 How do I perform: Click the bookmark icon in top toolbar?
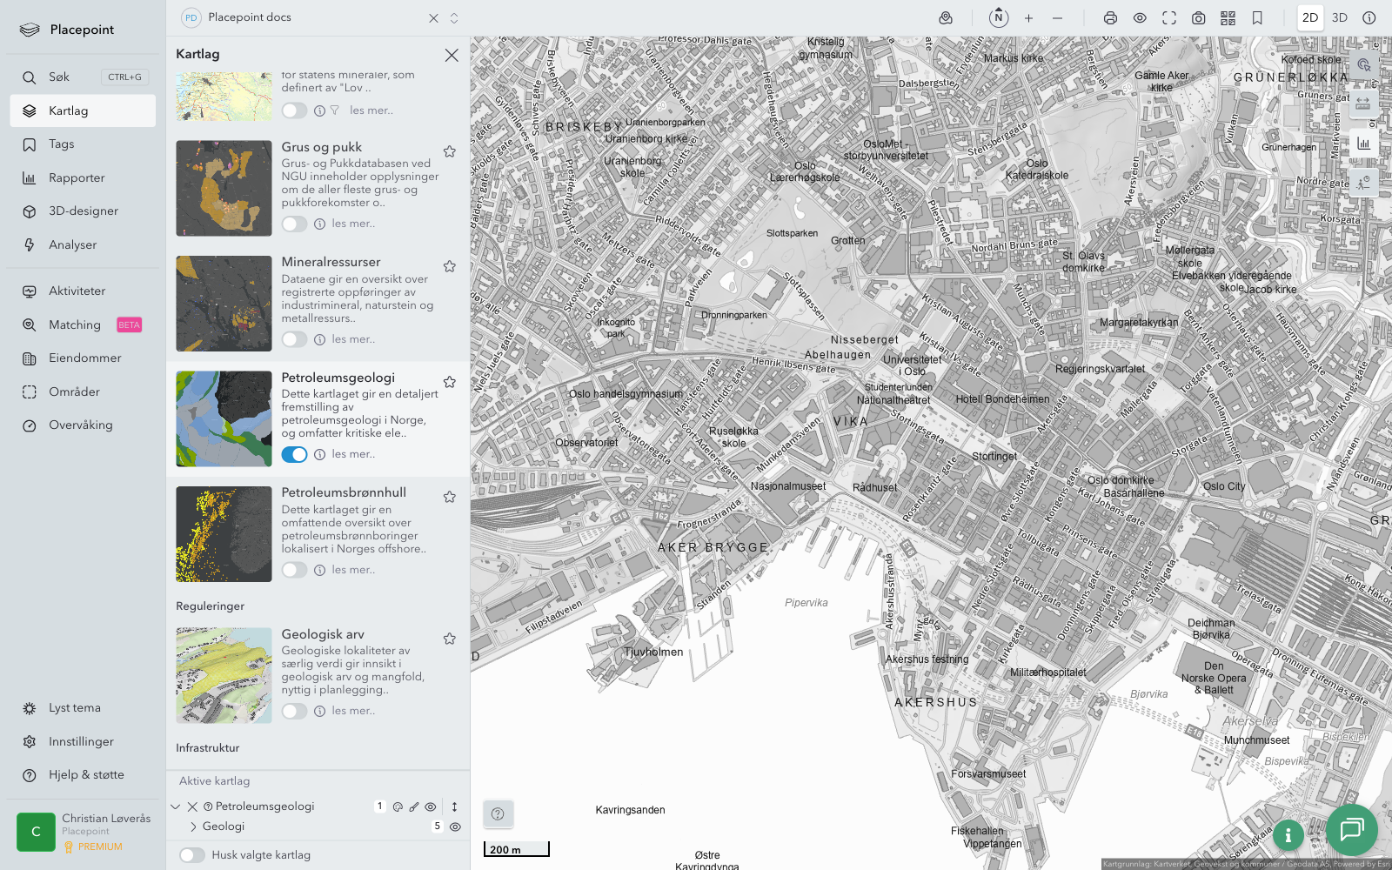point(1257,18)
